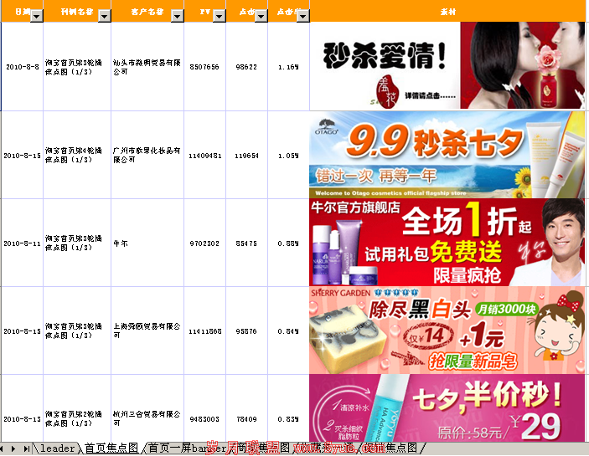This screenshot has height=456, width=589.
Task: Select the date cell 2010-8-13
Action: tap(22, 408)
